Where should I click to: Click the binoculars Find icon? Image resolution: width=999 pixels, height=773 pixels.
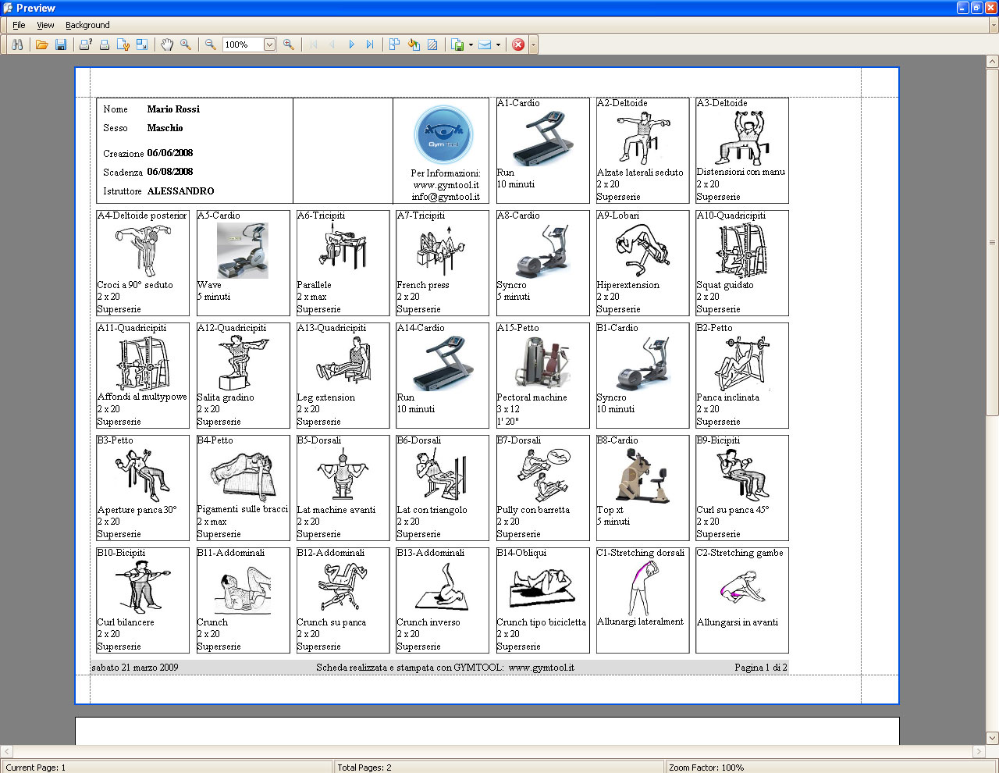pyautogui.click(x=16, y=45)
